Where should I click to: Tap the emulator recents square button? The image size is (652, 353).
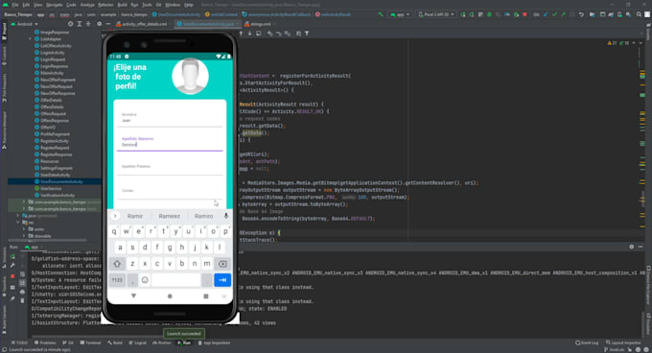click(206, 296)
